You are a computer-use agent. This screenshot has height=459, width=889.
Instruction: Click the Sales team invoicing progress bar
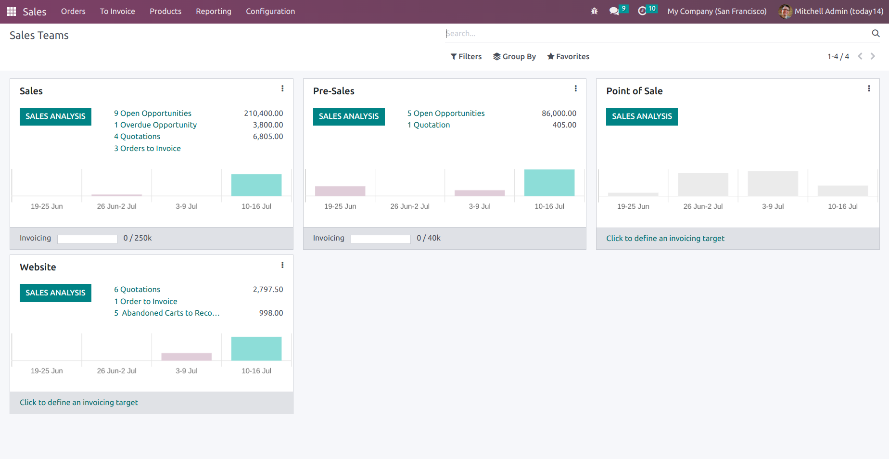87,239
